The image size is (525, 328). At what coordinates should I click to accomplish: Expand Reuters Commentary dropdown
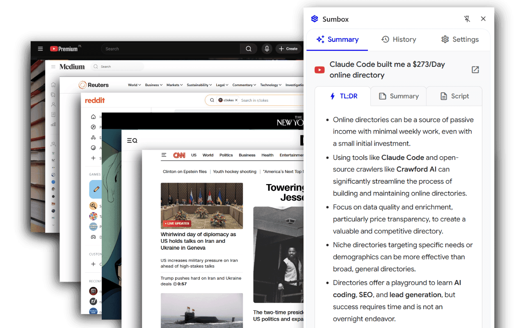coord(244,85)
